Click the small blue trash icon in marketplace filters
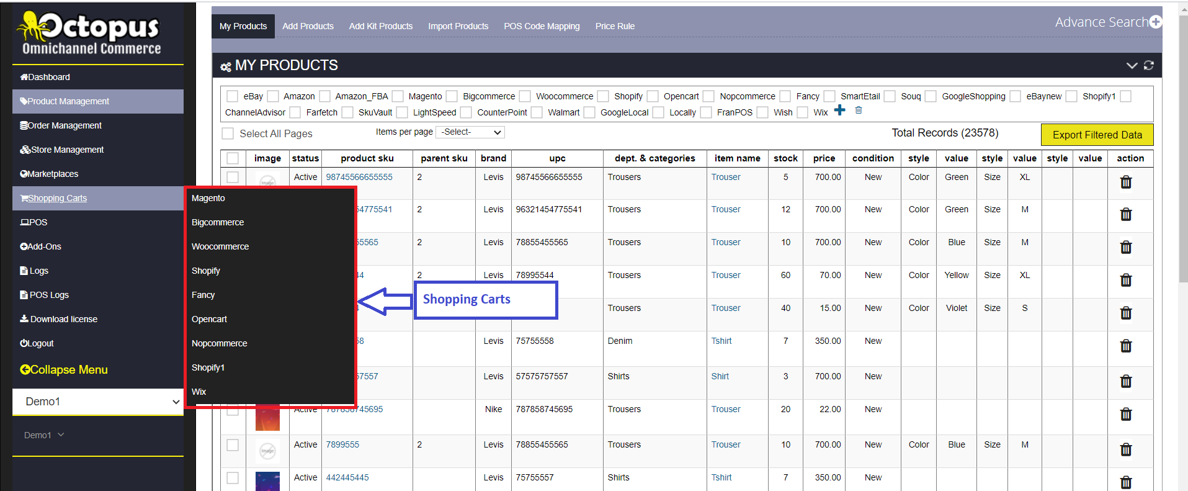This screenshot has width=1188, height=491. 859,110
